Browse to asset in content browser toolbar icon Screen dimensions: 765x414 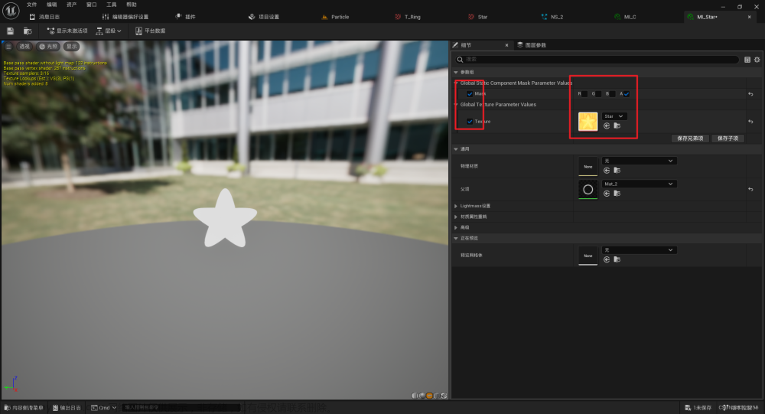[x=28, y=31]
